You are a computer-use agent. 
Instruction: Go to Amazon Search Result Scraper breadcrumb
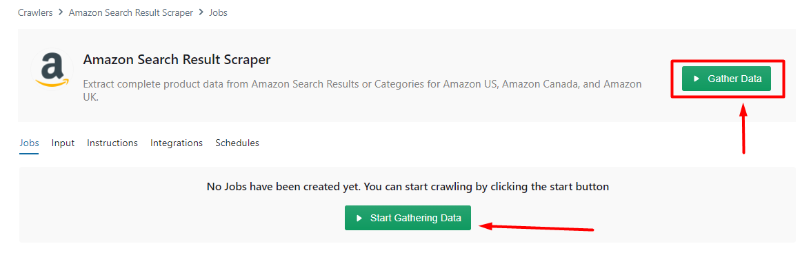pyautogui.click(x=131, y=12)
